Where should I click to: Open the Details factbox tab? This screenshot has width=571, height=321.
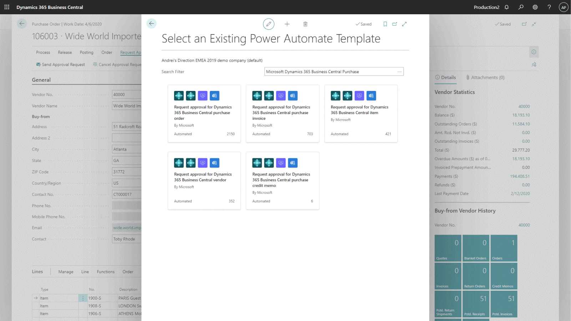[x=445, y=77]
